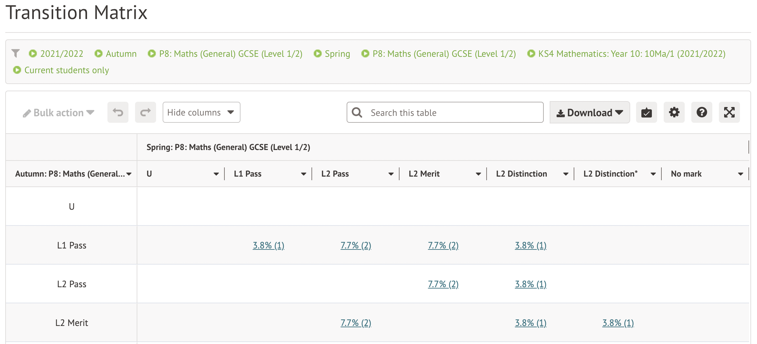The image size is (757, 344).
Task: Open 3.8% (1) under L2 Distinction* column
Action: 618,323
